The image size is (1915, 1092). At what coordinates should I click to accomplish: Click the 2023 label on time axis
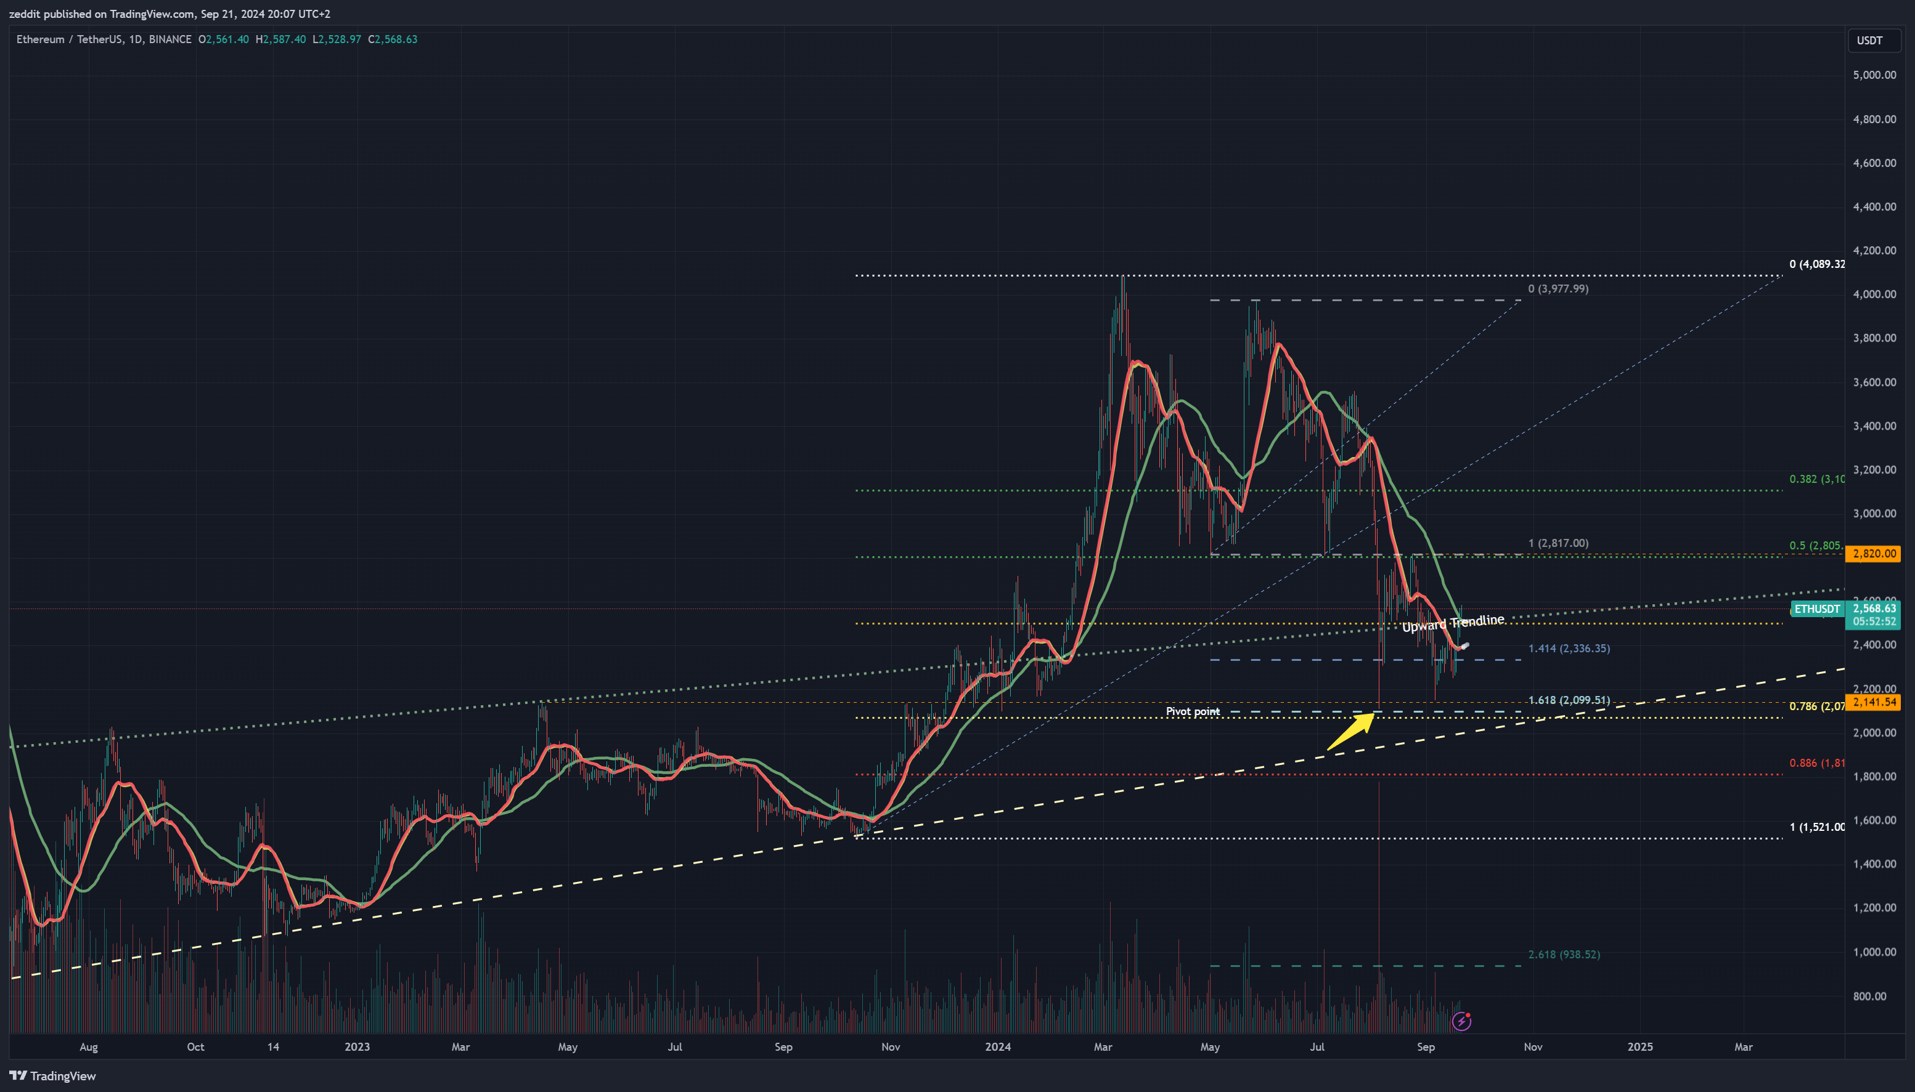357,1046
